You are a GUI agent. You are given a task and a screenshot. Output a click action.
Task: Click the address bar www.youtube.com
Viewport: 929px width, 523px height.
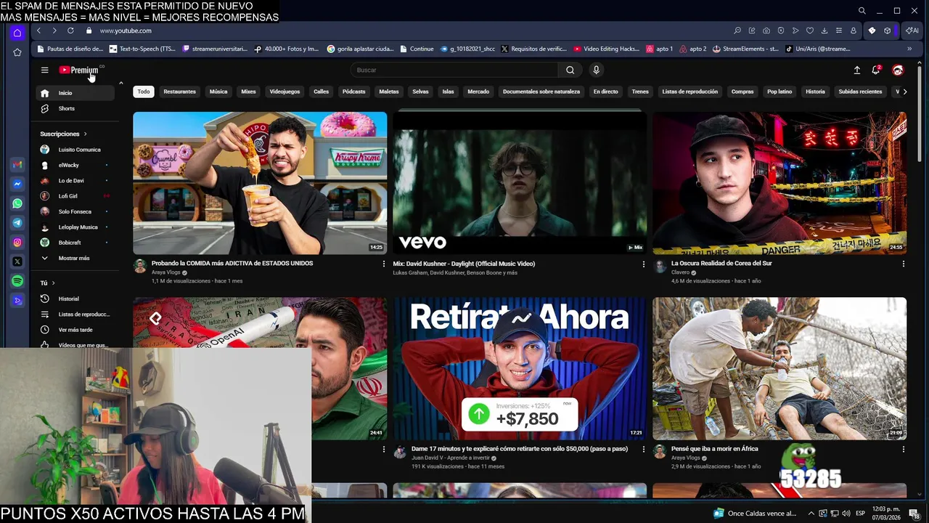[126, 31]
